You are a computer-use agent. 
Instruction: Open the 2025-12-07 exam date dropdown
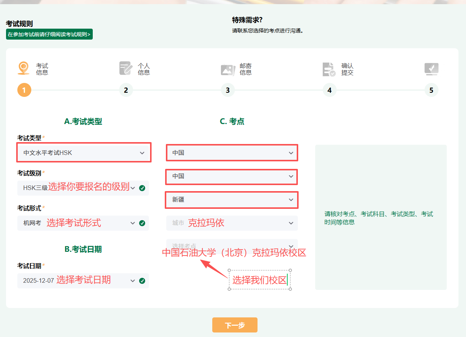[132, 281]
